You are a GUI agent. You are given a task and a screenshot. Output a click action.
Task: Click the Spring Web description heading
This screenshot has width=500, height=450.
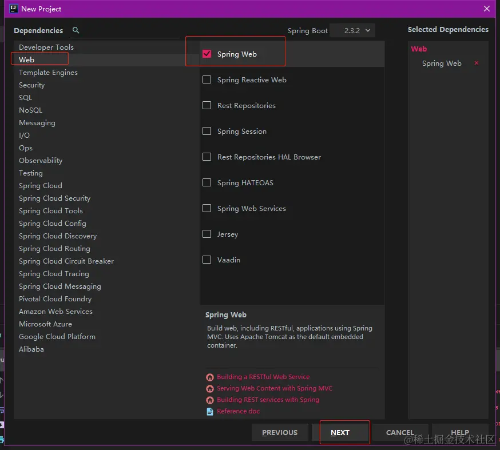[226, 315]
